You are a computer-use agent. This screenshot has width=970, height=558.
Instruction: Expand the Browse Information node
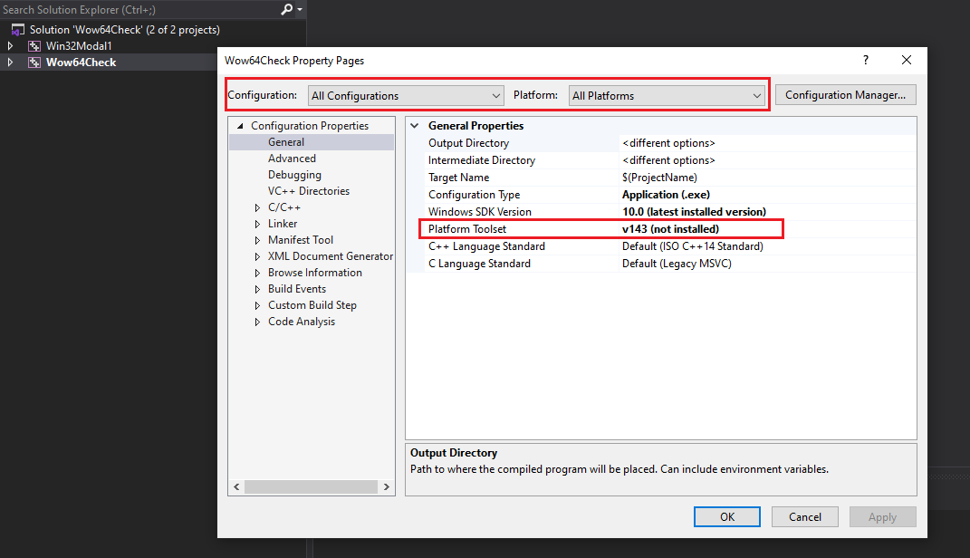[x=257, y=273]
